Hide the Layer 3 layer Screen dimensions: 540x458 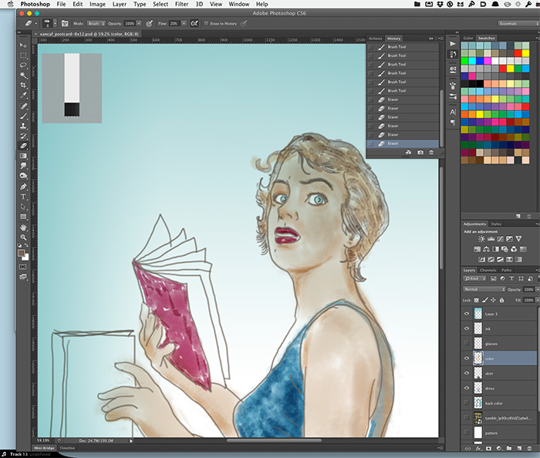coord(467,314)
